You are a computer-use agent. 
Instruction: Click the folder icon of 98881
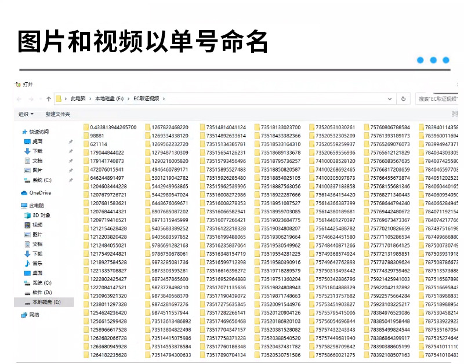coord(86,136)
